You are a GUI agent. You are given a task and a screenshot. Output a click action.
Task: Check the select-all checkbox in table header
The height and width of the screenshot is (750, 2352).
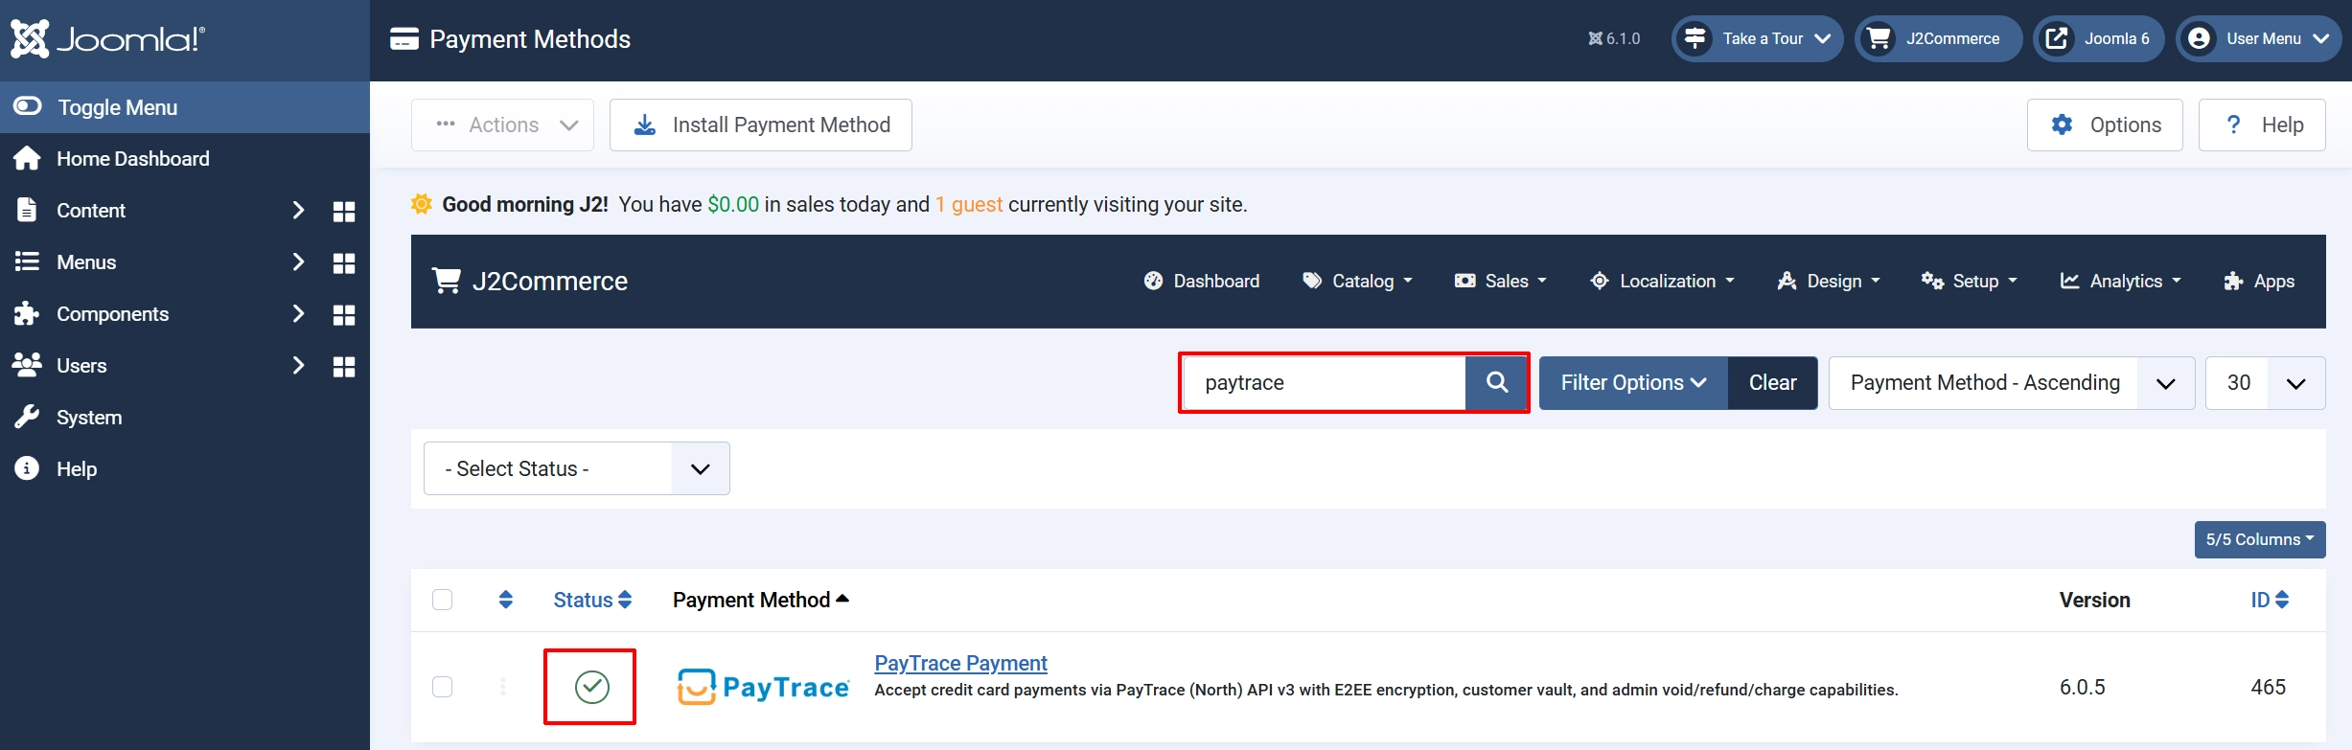tap(442, 600)
